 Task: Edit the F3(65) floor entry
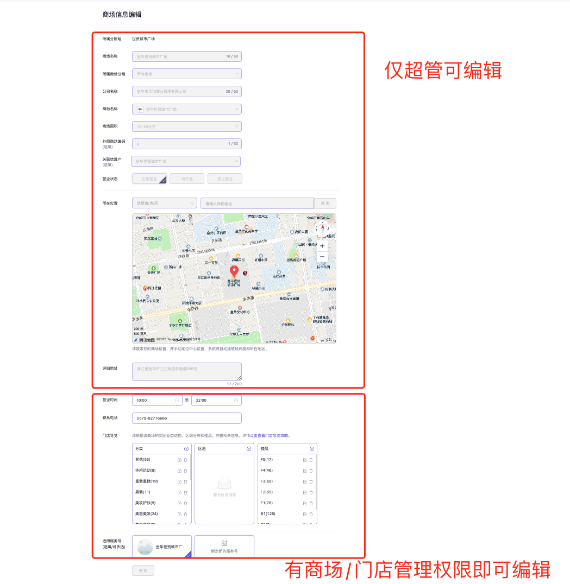[x=305, y=481]
